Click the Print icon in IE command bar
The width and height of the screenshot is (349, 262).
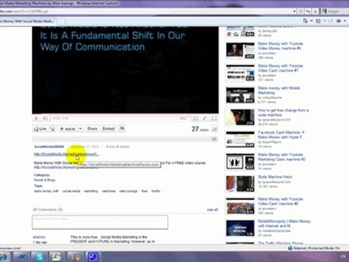pyautogui.click(x=338, y=21)
